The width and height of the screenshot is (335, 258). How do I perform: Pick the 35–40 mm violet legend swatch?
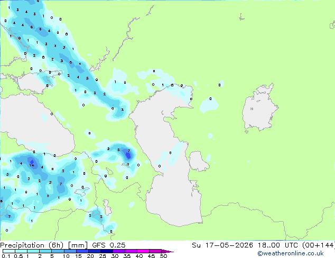131,251
